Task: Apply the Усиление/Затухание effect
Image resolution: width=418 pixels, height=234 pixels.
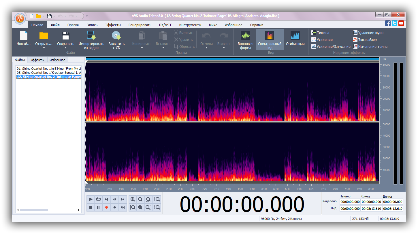Action: (x=331, y=47)
